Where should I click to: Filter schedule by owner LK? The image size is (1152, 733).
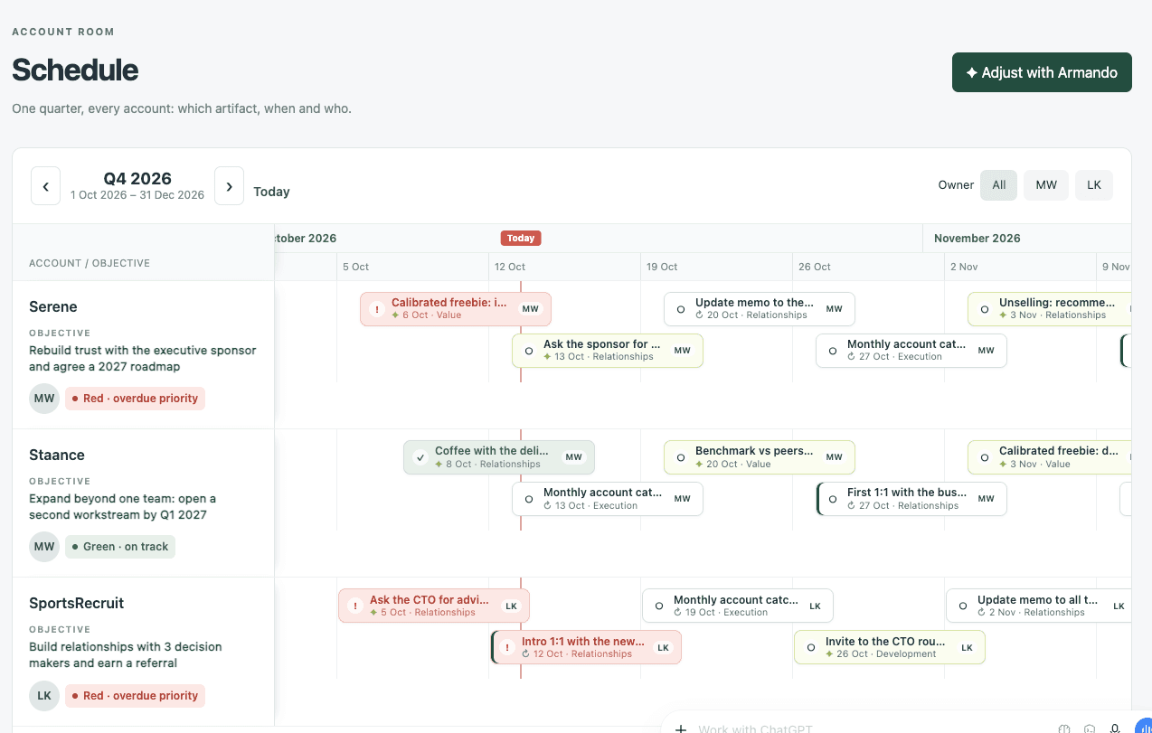click(x=1094, y=184)
